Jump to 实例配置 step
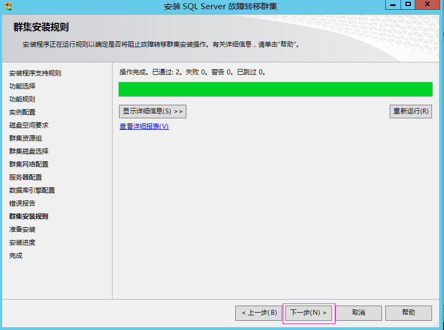 point(22,112)
